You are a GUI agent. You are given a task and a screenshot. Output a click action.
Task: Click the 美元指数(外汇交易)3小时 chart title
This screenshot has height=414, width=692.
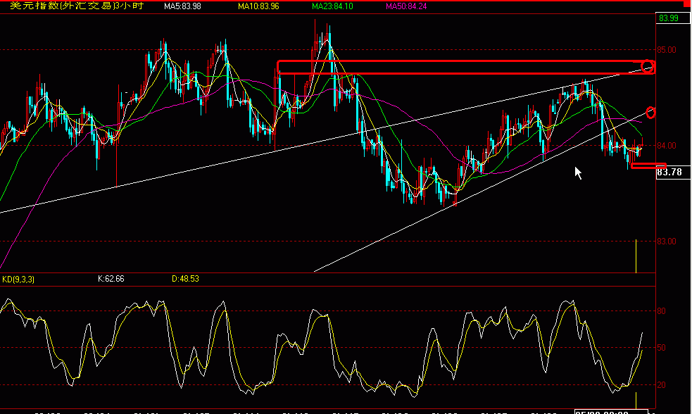click(x=77, y=6)
